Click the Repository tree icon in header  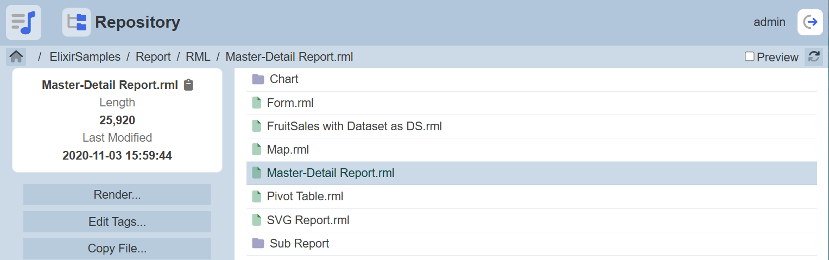pyautogui.click(x=77, y=22)
